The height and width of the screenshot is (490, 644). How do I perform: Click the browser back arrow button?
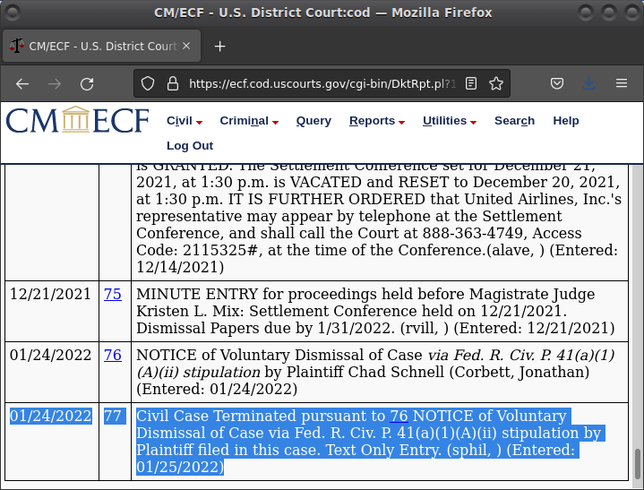22,84
